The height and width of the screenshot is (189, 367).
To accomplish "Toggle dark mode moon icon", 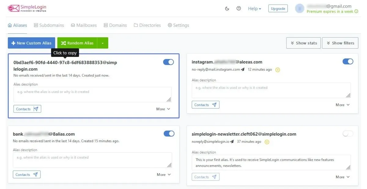I will point(227,9).
